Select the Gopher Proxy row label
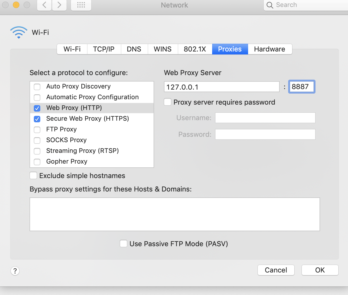Image resolution: width=348 pixels, height=295 pixels. coord(67,161)
